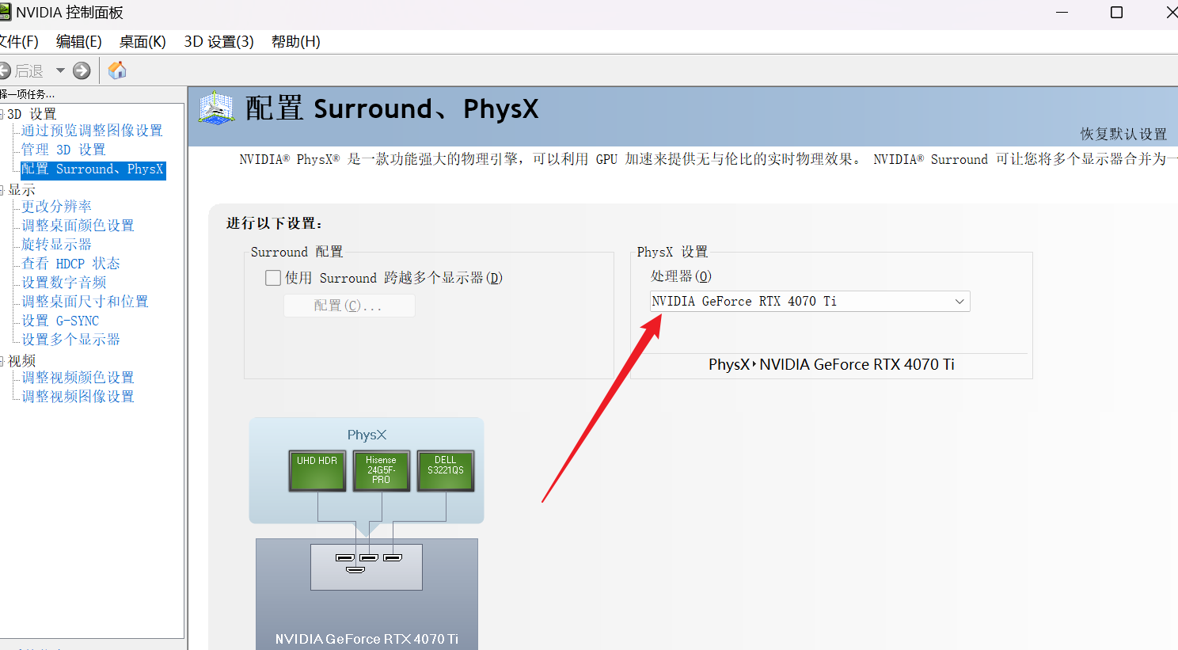Click the forward arrow navigation icon
The image size is (1178, 650).
point(82,70)
